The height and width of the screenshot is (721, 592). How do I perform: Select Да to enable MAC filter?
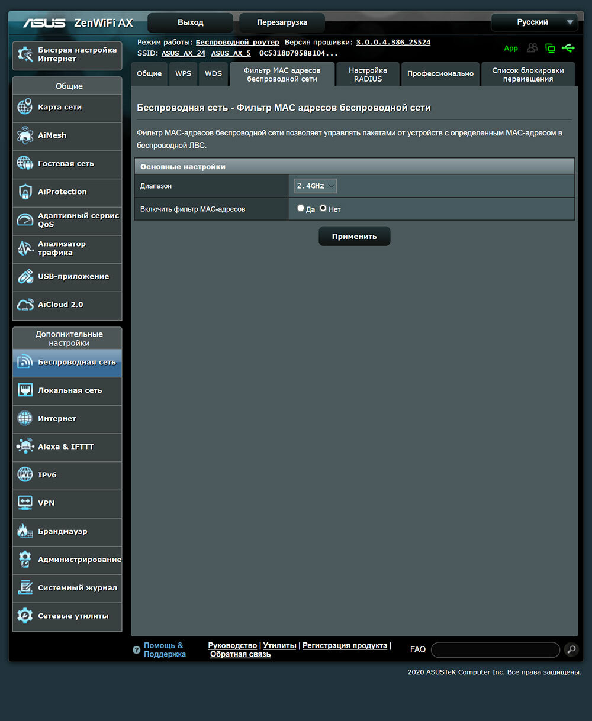click(301, 208)
